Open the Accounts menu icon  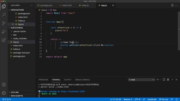[4, 85]
